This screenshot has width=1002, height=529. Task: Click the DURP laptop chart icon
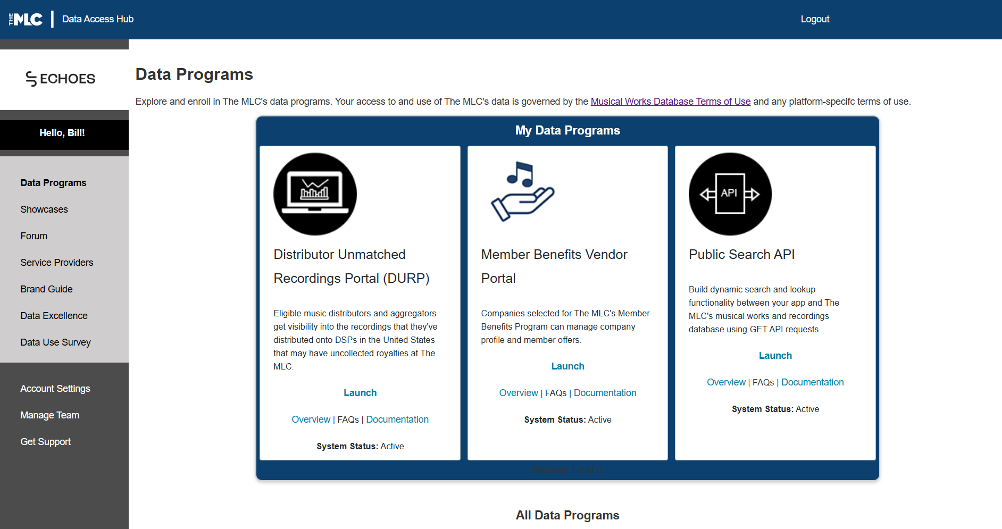pyautogui.click(x=315, y=194)
